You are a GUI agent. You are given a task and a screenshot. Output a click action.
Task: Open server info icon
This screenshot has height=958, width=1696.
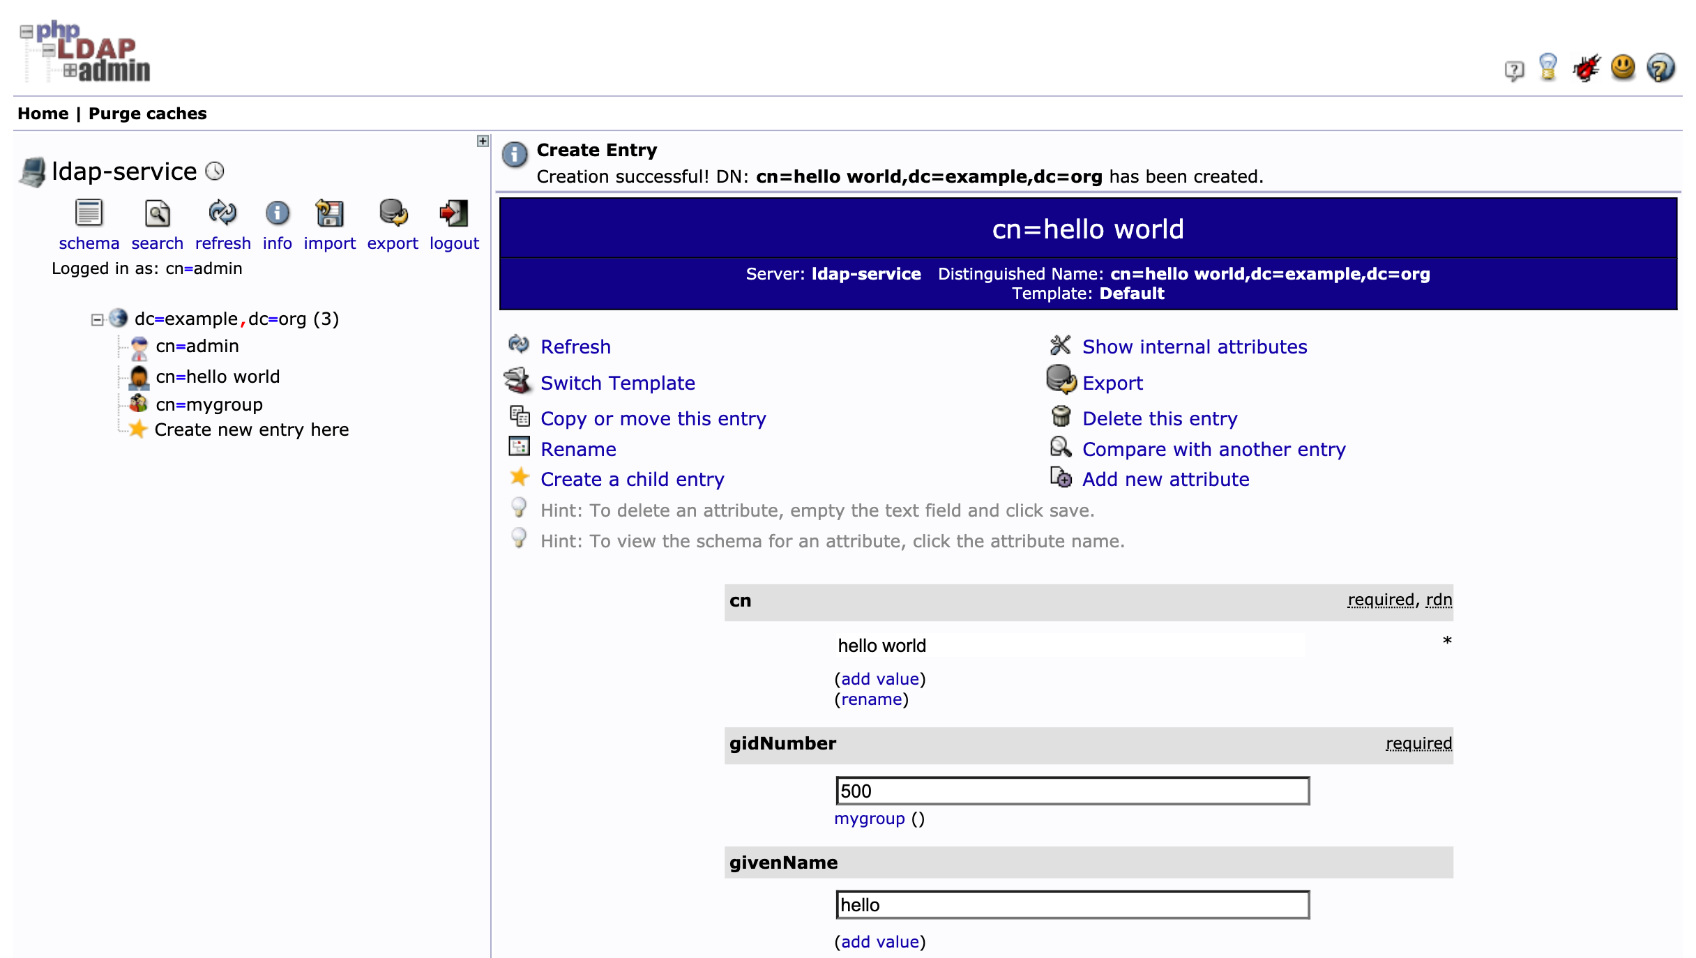tap(277, 213)
